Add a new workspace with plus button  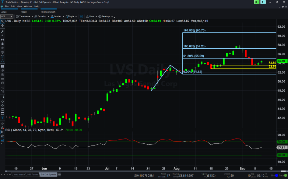(x=59, y=175)
